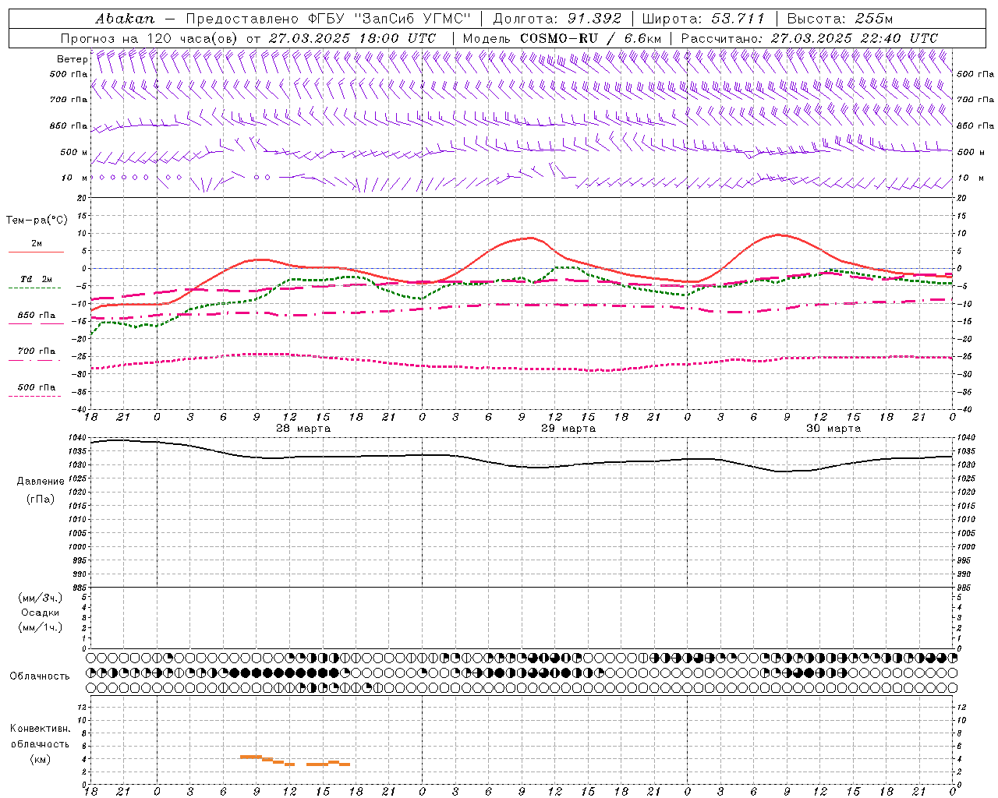This screenshot has width=998, height=798.
Task: Click the "Давление" pressure section label
Action: pos(41,482)
